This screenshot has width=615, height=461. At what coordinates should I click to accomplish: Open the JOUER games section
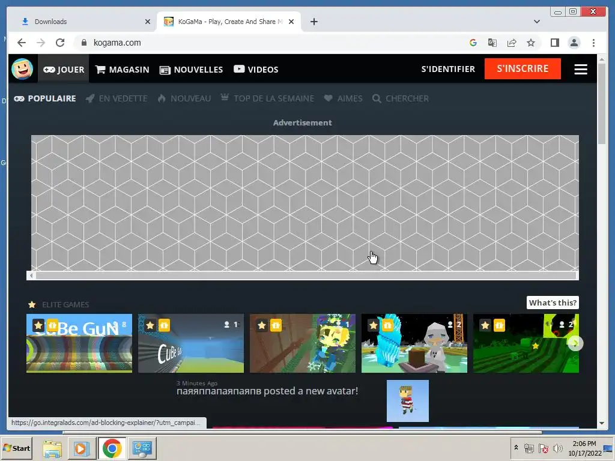[x=64, y=70]
